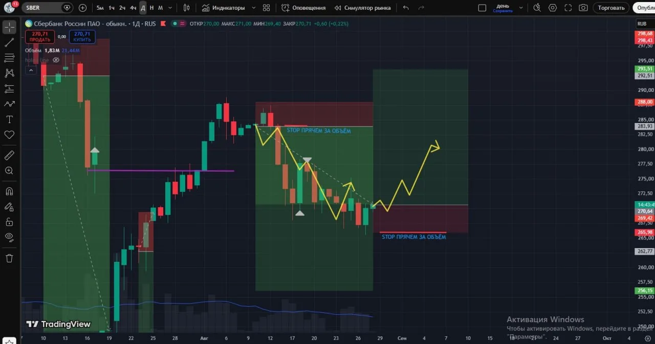
Task: Select the Д daily timeframe
Action: point(143,8)
